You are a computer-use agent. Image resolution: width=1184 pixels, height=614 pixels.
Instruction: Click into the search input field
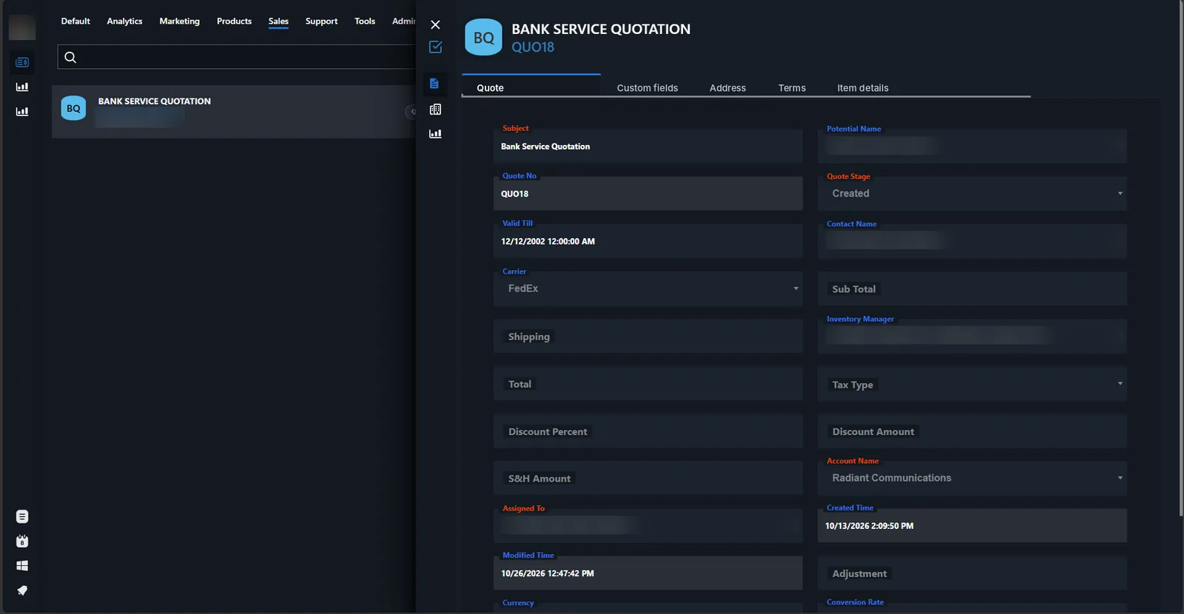click(x=237, y=57)
